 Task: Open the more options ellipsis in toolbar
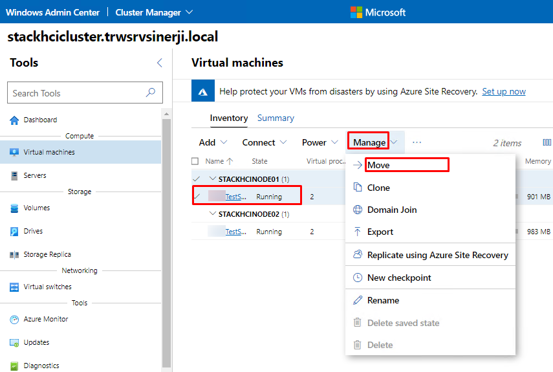tap(417, 142)
